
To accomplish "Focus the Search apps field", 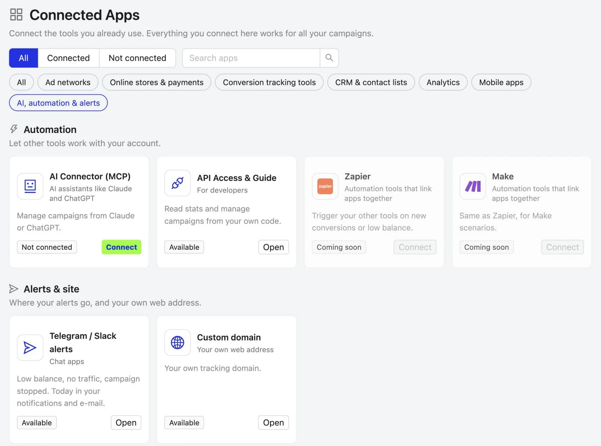I will 251,58.
